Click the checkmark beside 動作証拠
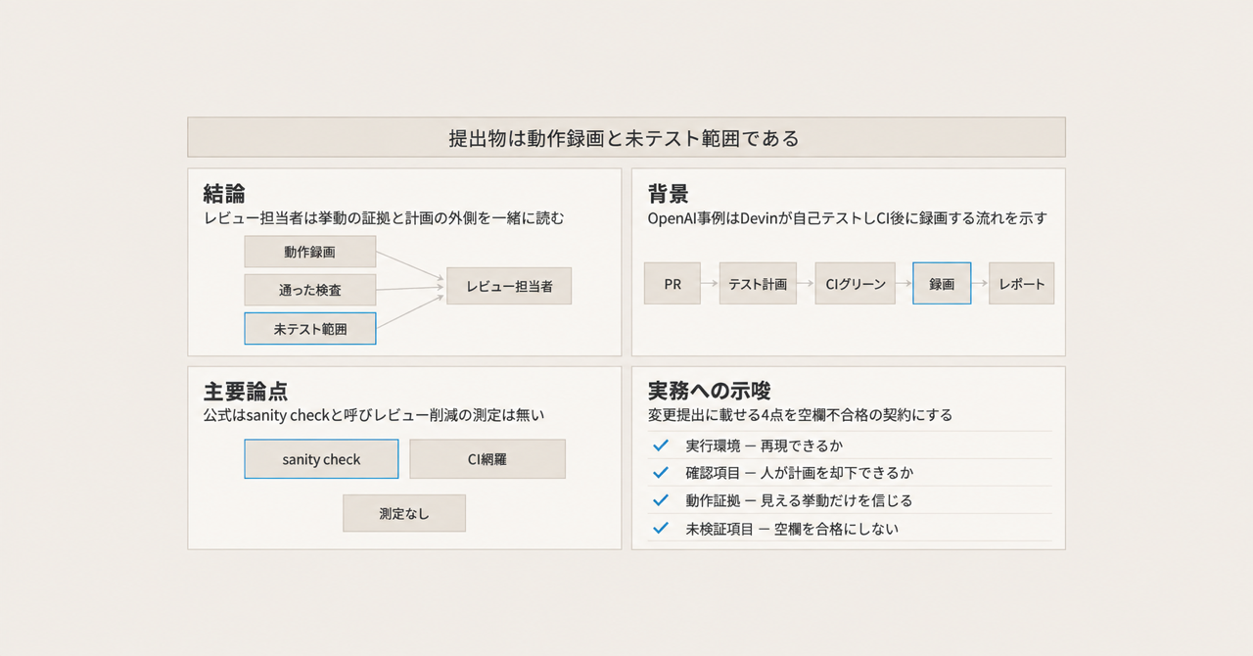The image size is (1253, 656). pos(661,499)
